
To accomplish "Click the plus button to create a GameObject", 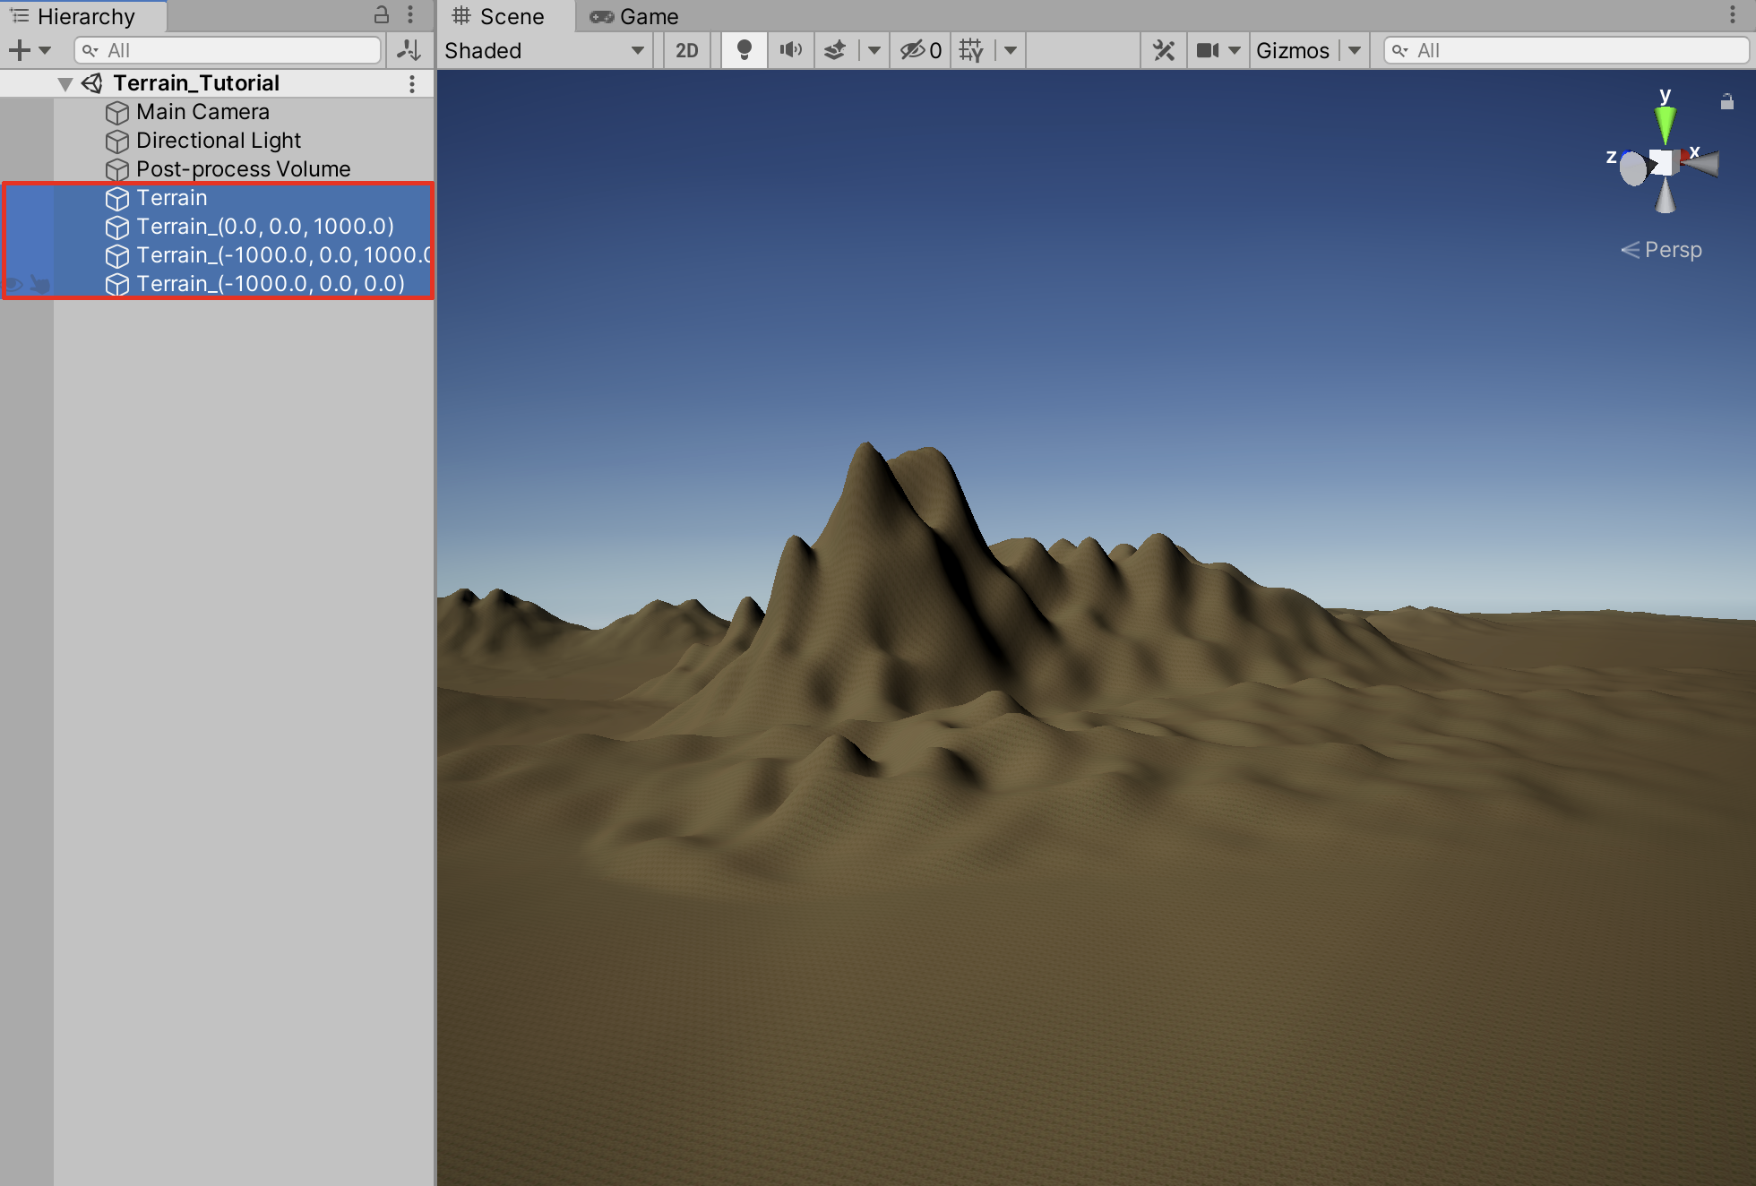I will click(x=18, y=50).
